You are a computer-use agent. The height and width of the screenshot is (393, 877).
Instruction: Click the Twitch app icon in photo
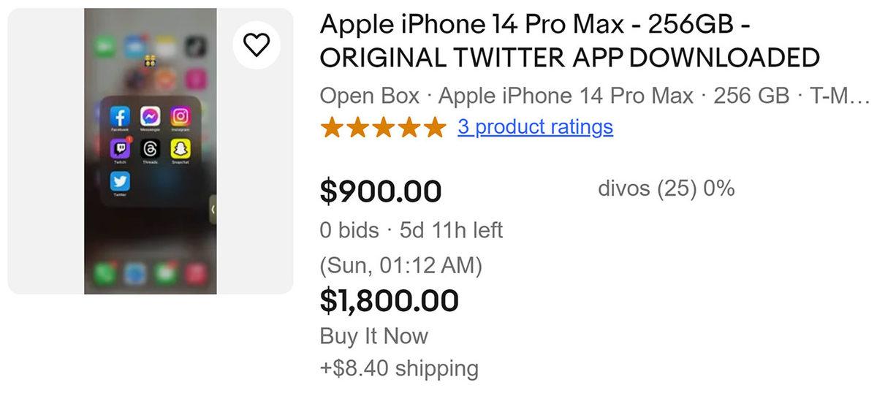point(120,148)
